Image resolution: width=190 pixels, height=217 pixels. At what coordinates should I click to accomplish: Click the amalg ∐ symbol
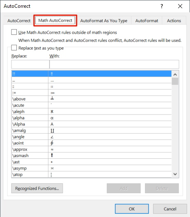52,130
